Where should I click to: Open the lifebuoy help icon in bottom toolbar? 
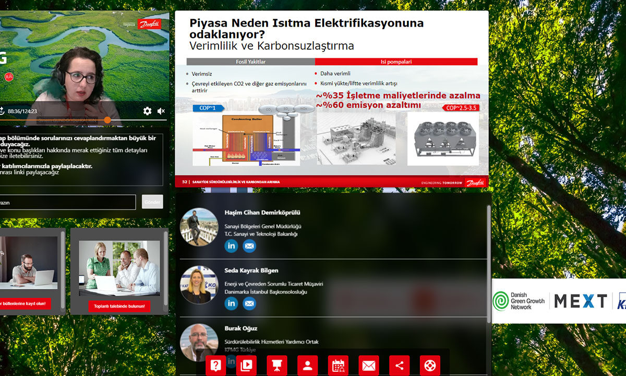(430, 366)
